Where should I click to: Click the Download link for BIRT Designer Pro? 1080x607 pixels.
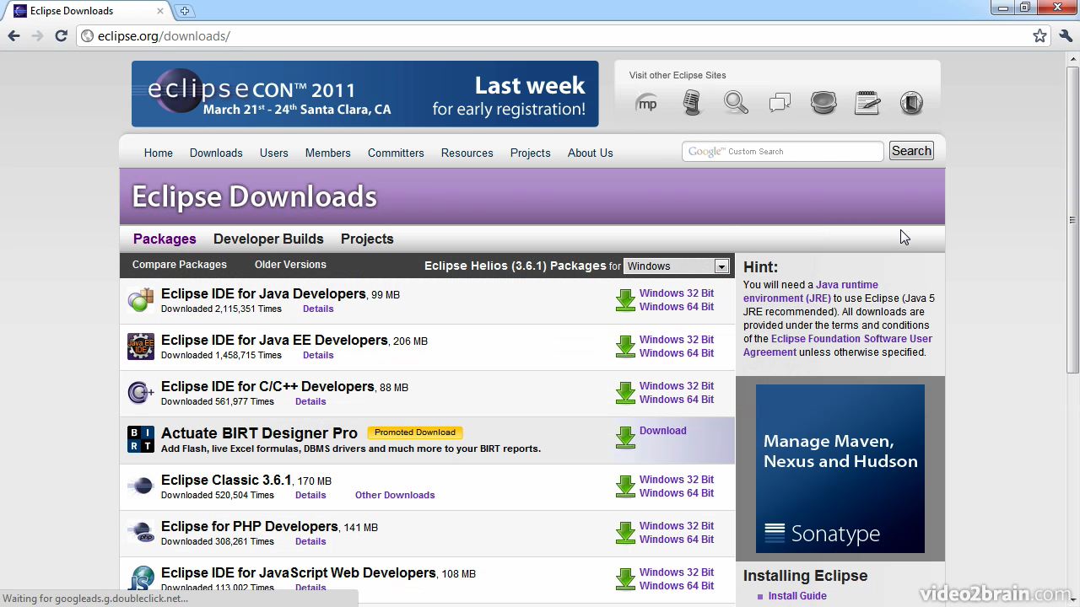[662, 431]
